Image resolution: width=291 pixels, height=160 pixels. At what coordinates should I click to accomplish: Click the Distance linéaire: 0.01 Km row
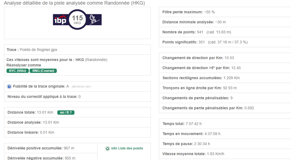(x=77, y=132)
